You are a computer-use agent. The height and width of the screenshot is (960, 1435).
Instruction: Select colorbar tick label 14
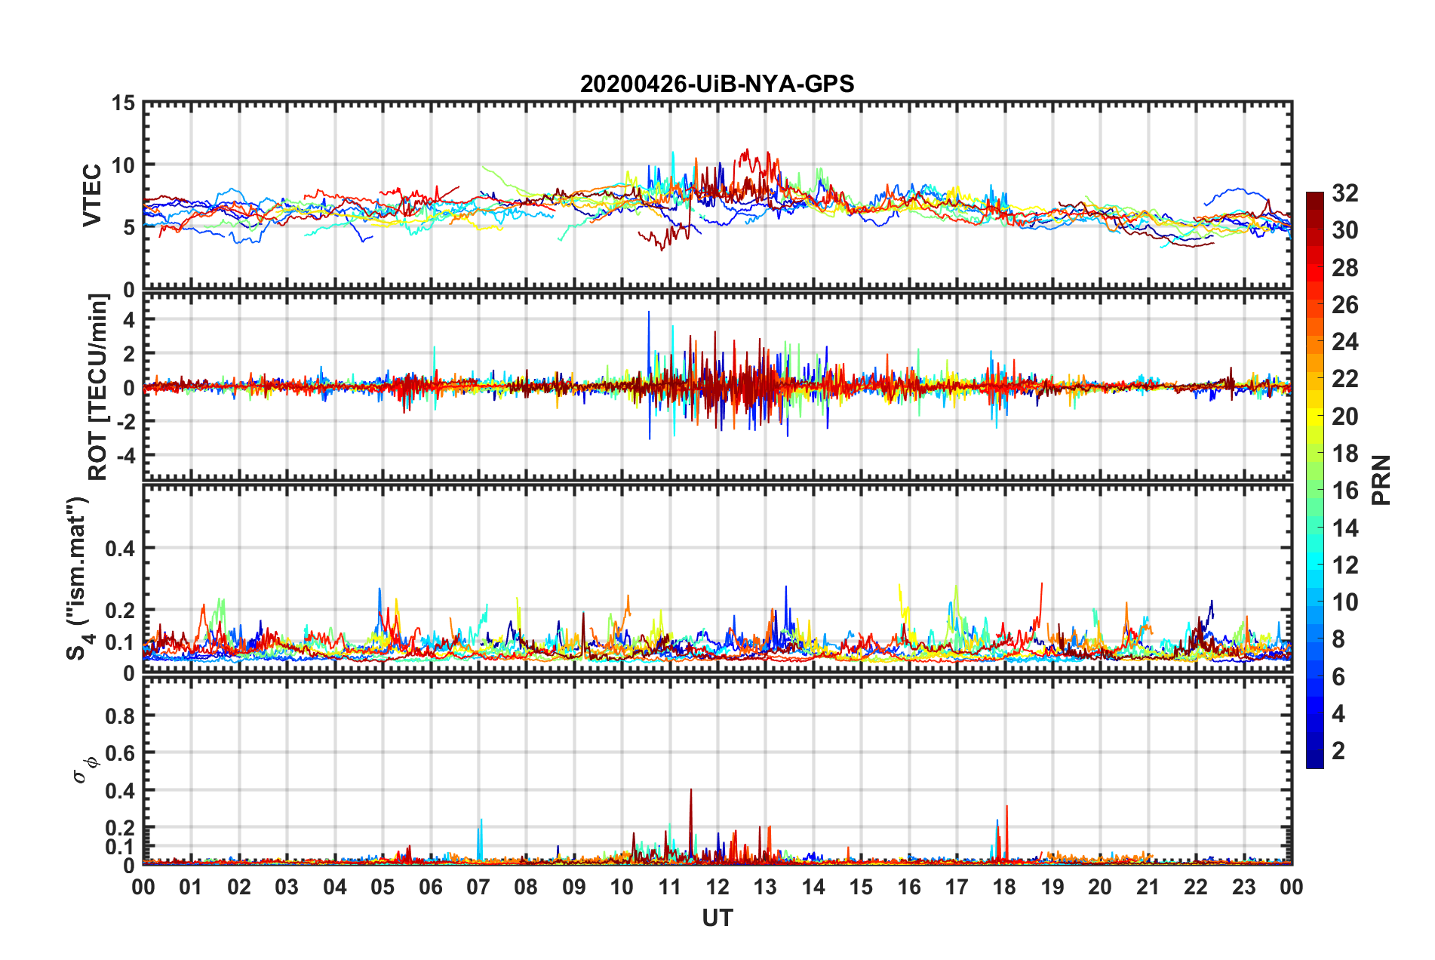tap(1344, 528)
